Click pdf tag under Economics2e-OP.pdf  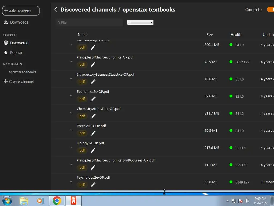82,99
